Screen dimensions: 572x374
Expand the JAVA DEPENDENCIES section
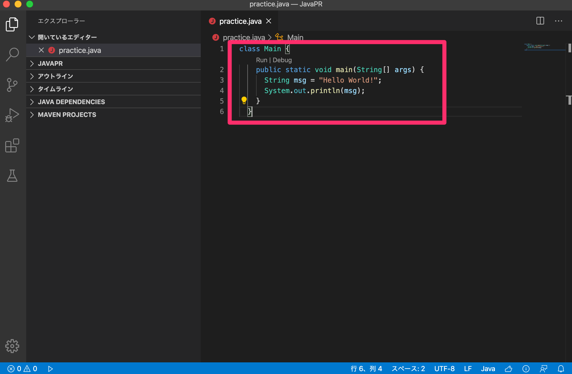113,102
